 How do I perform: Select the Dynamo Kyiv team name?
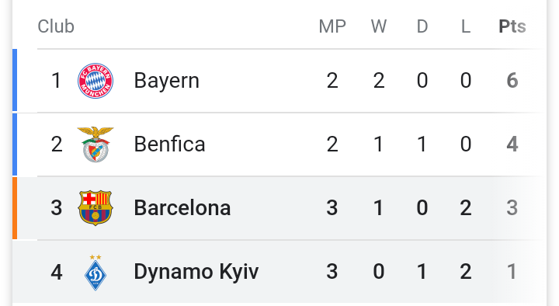click(196, 272)
